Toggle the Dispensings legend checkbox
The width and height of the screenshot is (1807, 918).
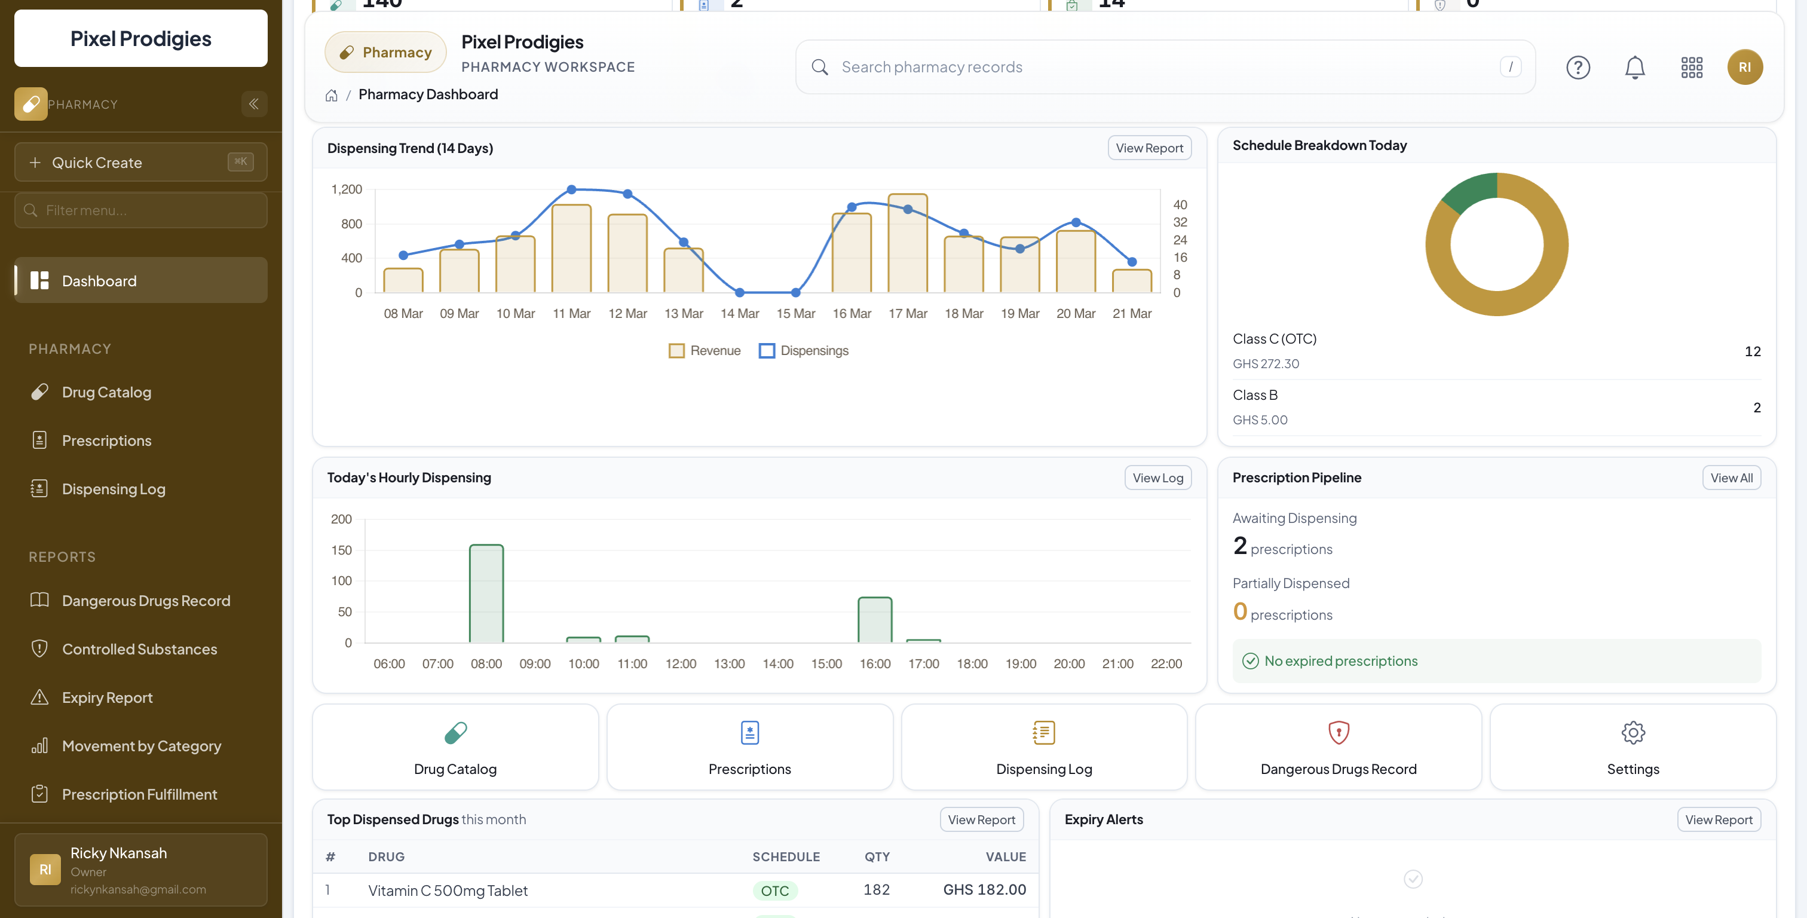click(766, 350)
